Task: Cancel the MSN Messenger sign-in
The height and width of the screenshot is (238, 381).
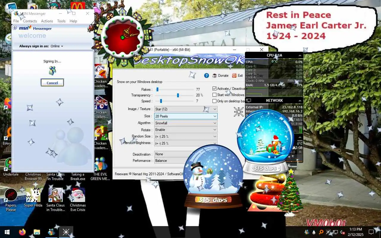Action: click(x=52, y=83)
